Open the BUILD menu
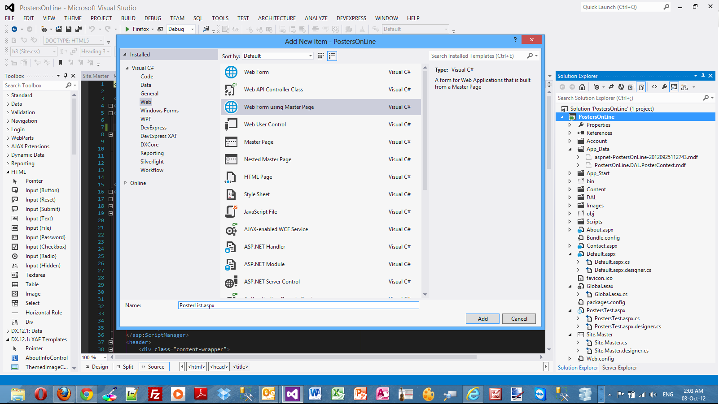 click(128, 18)
